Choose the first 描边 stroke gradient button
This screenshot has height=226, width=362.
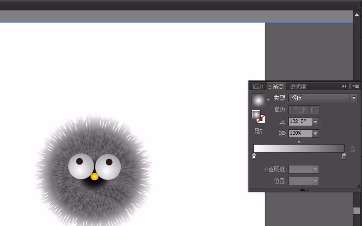(x=294, y=110)
